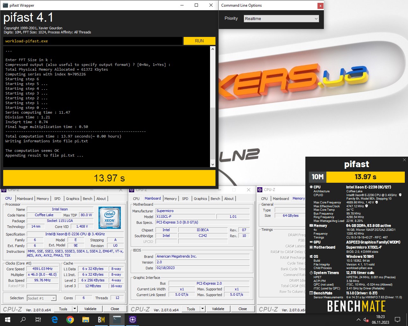Viewport: 408px width, 326px height.
Task: Open the Windows Start menu
Action: [7, 320]
